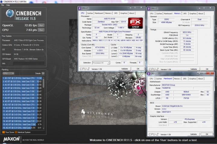Click the Processor field in Your System
The image size is (217, 144).
29,40
